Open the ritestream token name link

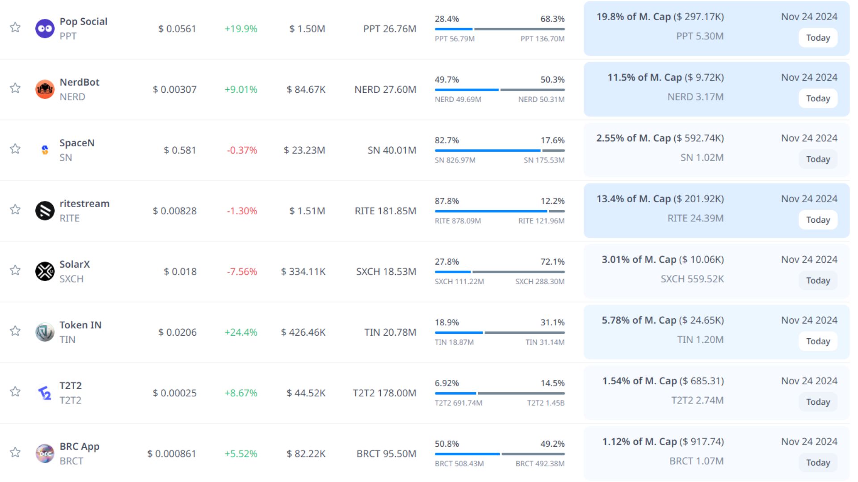84,204
